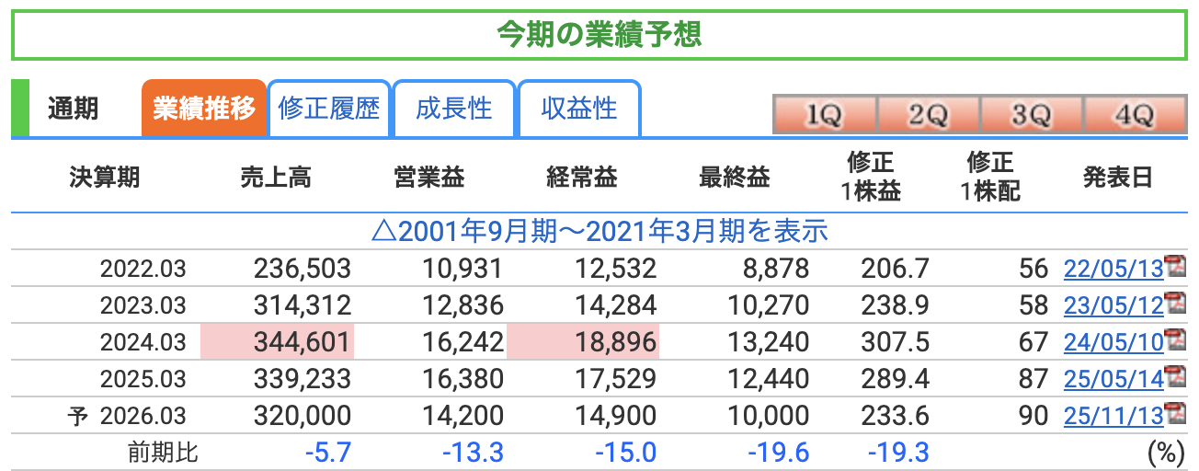Switch to the 成長性 tab

(454, 109)
